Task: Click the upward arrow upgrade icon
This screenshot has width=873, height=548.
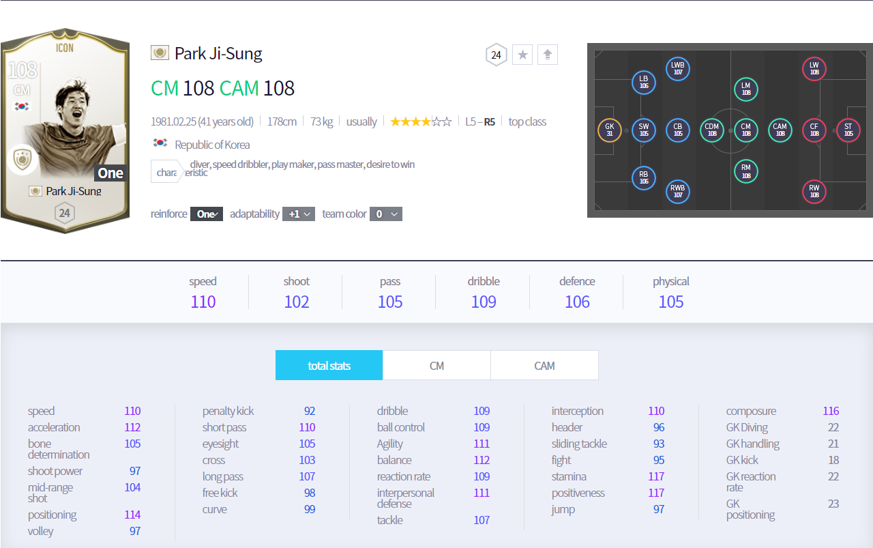Action: tap(547, 55)
